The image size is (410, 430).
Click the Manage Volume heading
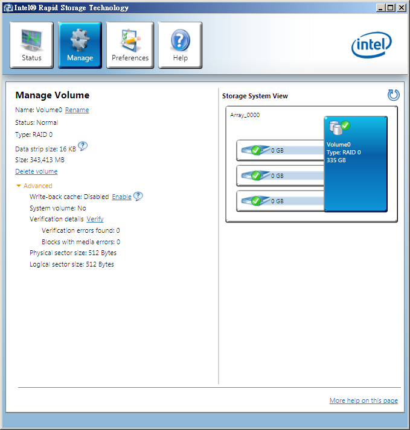point(53,95)
